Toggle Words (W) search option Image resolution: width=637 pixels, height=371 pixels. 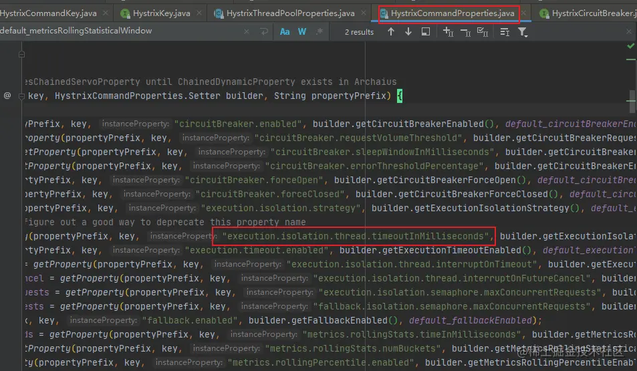(302, 31)
